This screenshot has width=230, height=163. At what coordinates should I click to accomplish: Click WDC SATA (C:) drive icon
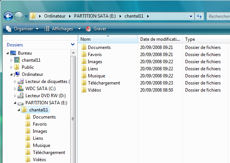point(21,88)
